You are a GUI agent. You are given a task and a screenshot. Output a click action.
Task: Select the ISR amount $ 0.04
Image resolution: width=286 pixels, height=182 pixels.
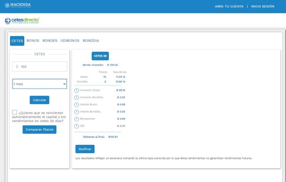121,126
